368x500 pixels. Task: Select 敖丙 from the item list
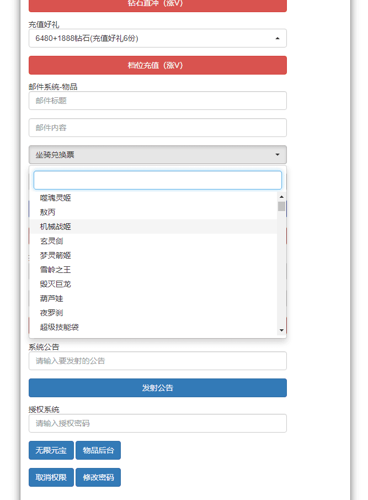coord(48,212)
